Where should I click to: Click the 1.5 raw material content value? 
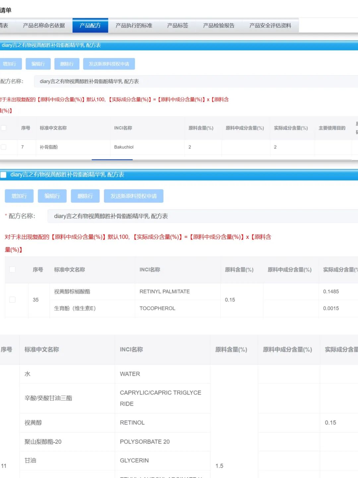[219, 466]
